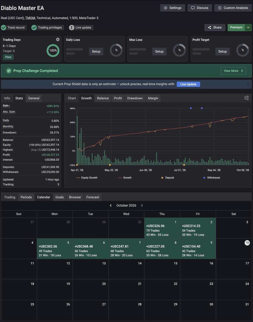Click the Share button
253x322 pixels.
215,27
